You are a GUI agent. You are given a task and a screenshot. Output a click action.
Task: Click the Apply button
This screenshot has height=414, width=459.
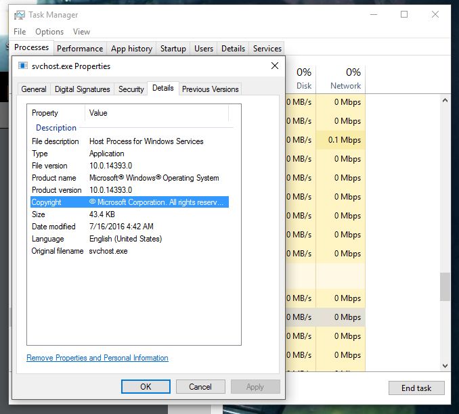pos(255,387)
